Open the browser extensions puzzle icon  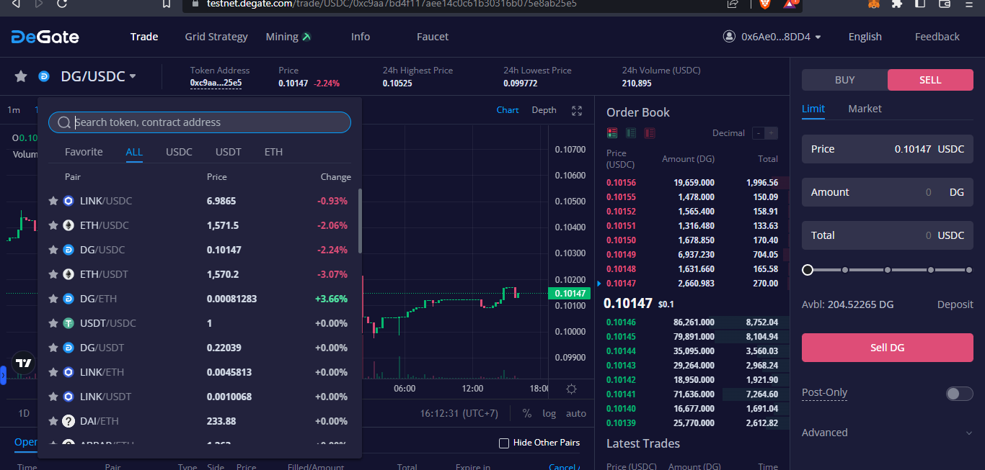point(897,4)
